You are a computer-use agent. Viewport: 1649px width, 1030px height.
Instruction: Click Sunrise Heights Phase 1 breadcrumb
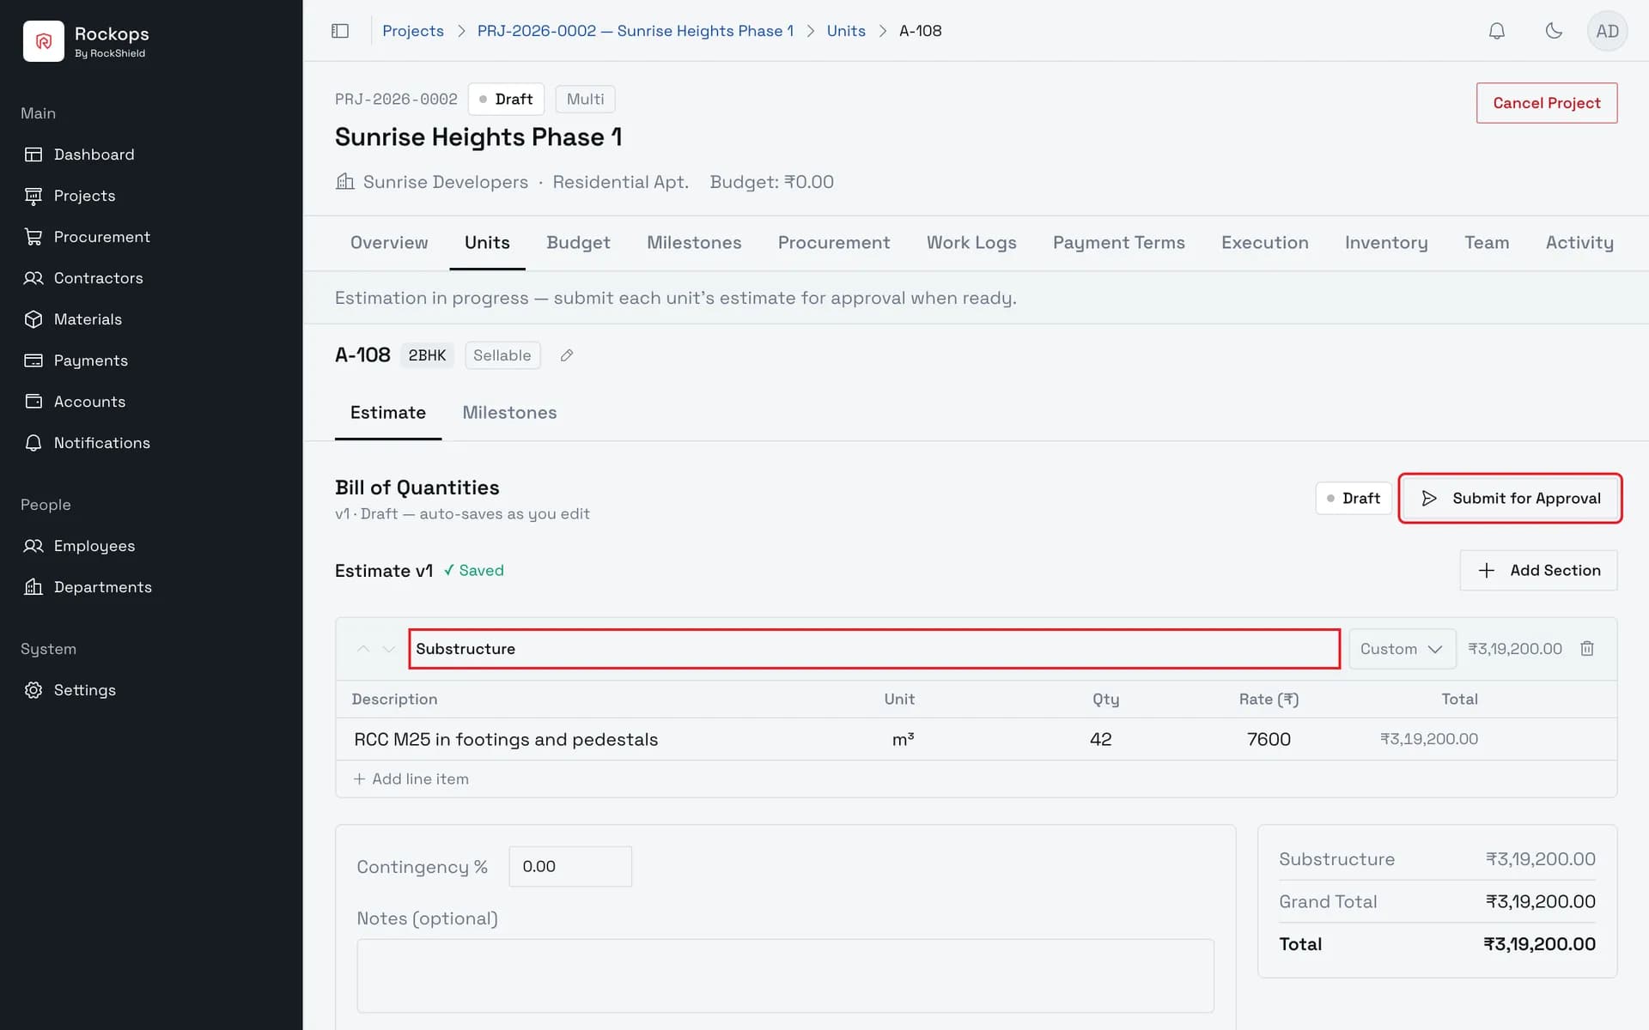(636, 31)
